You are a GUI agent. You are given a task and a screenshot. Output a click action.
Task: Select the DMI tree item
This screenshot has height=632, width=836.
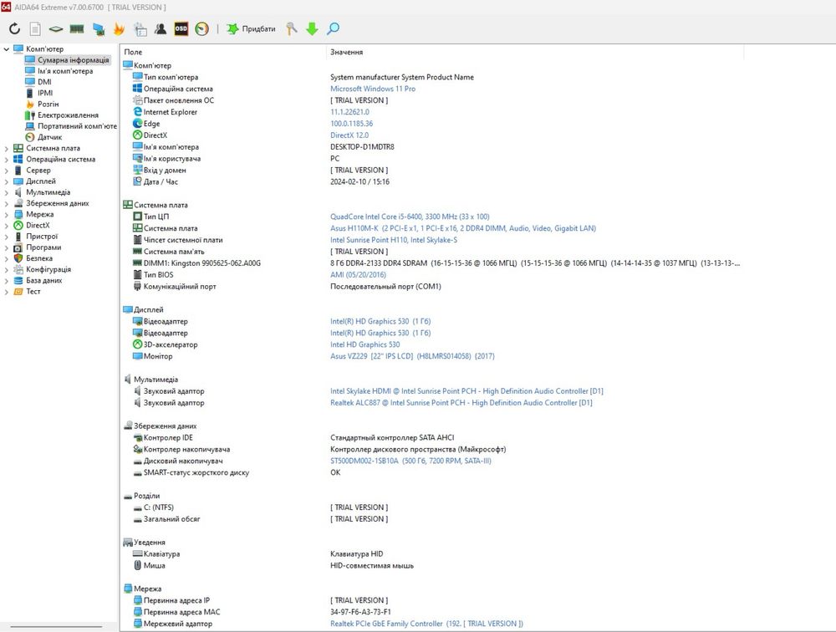[x=45, y=82]
